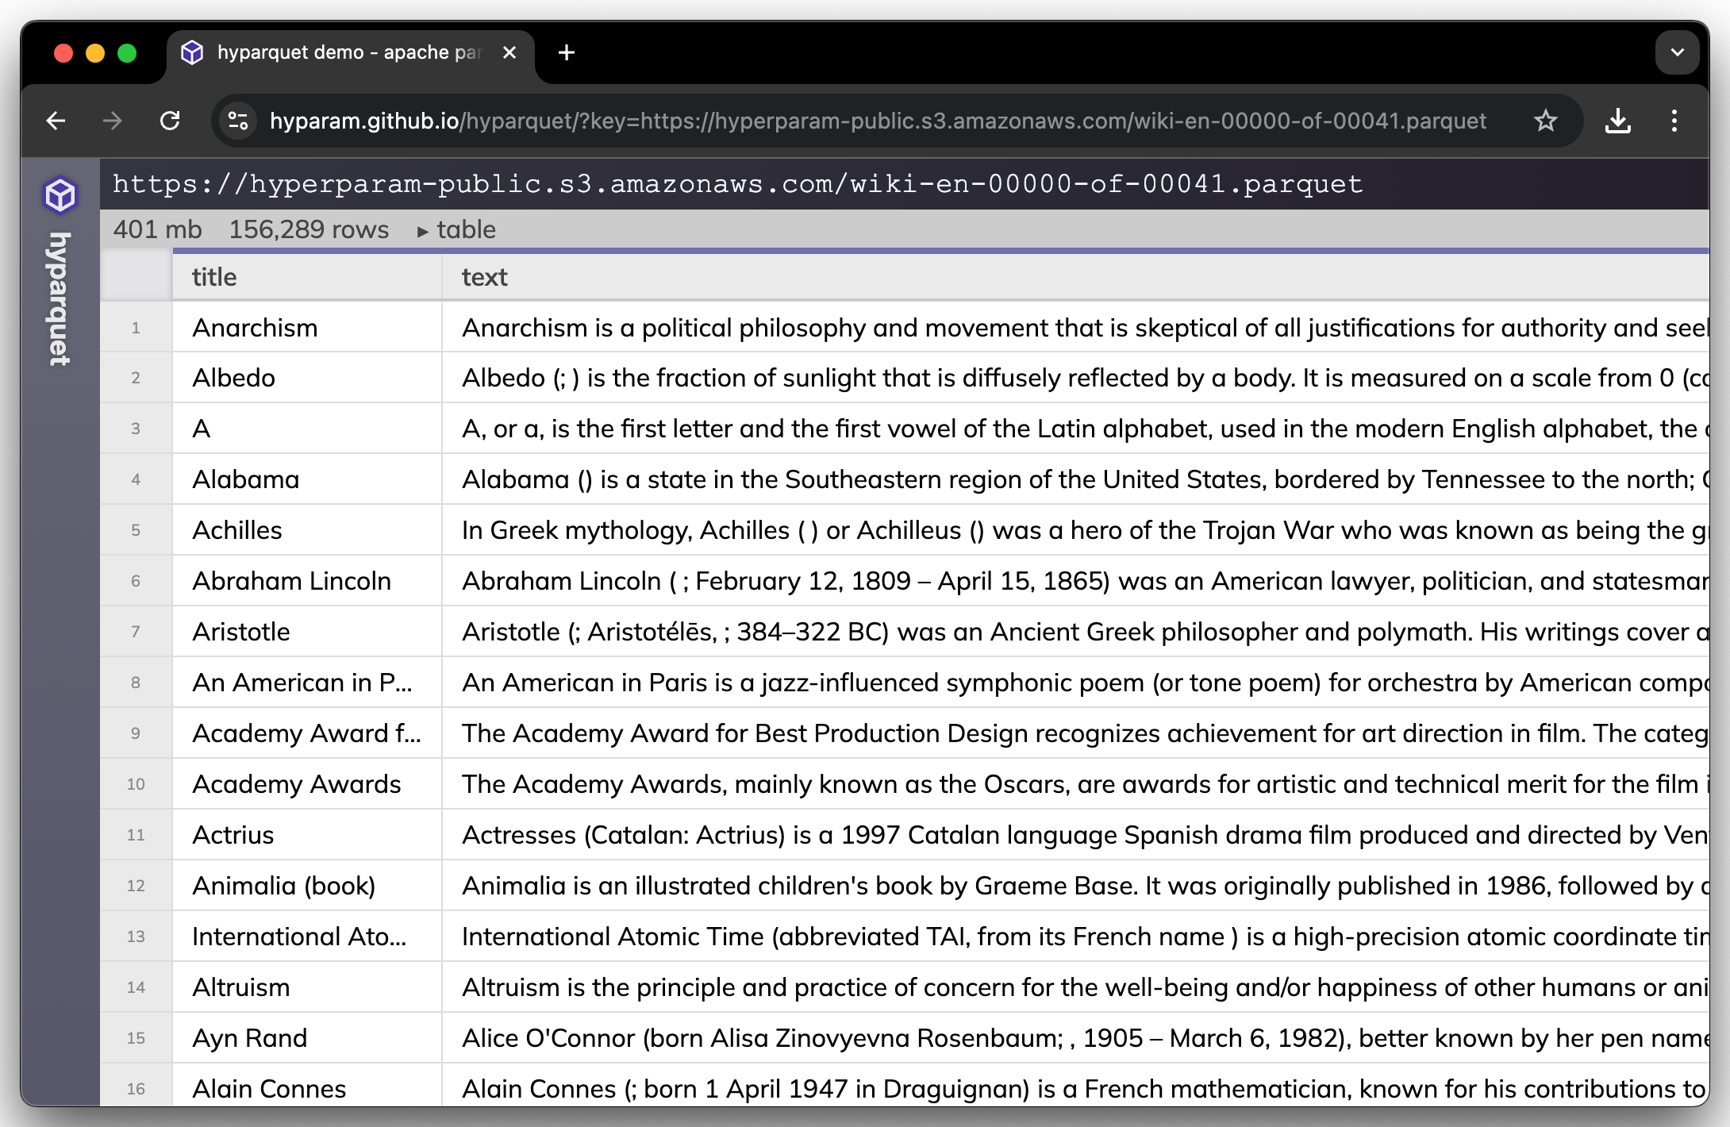Click the title column header

tap(214, 277)
